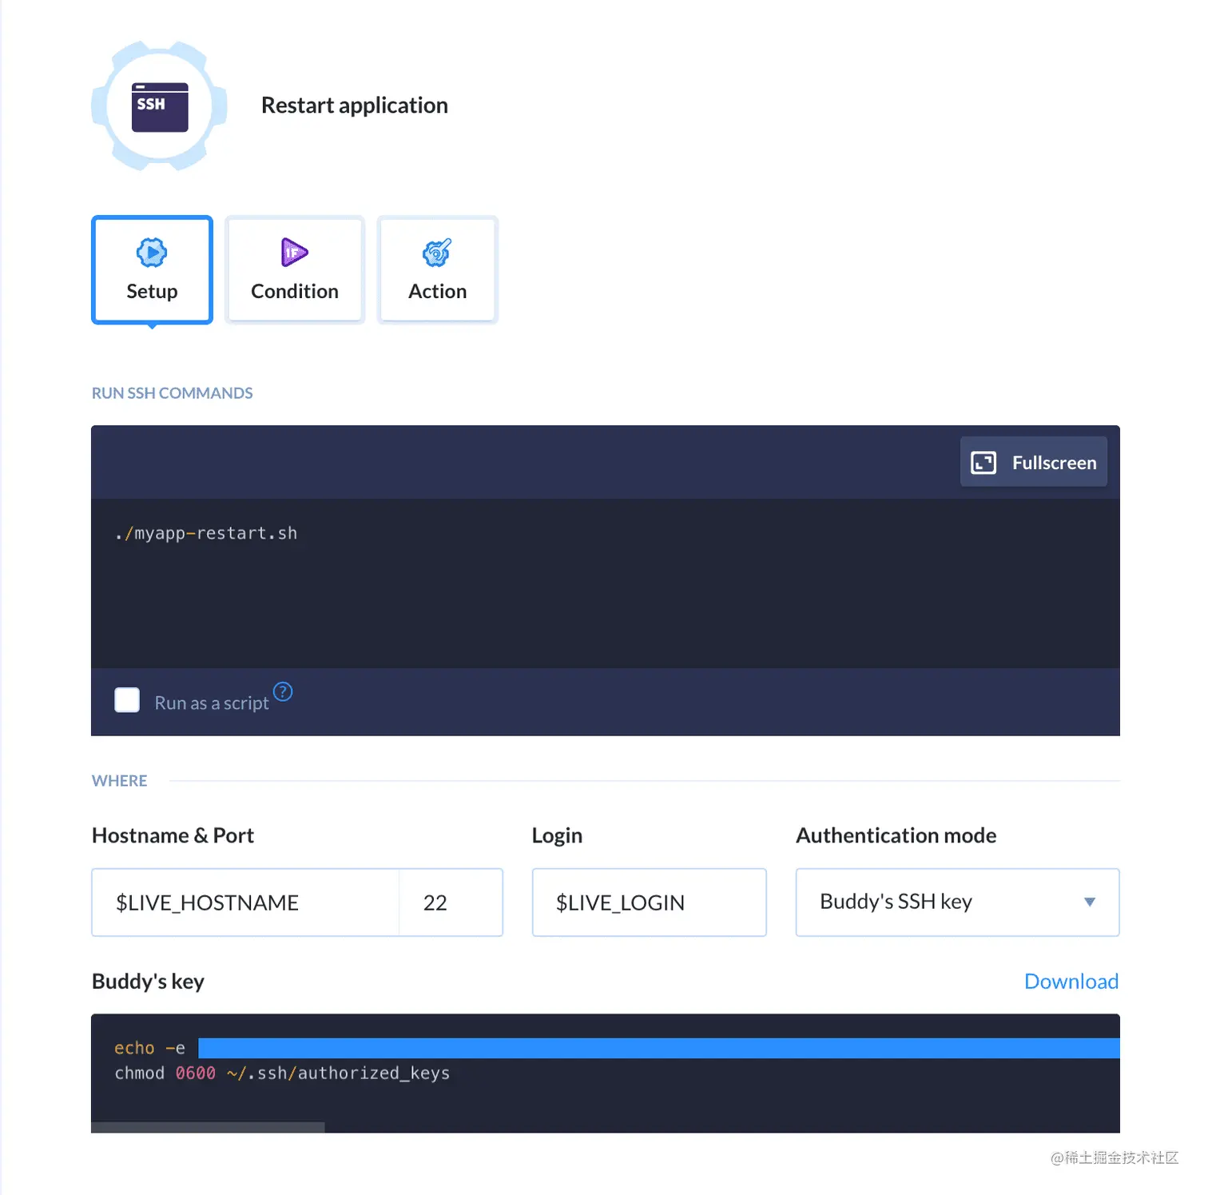The height and width of the screenshot is (1195, 1208).
Task: Click the Restart application title
Action: [355, 106]
